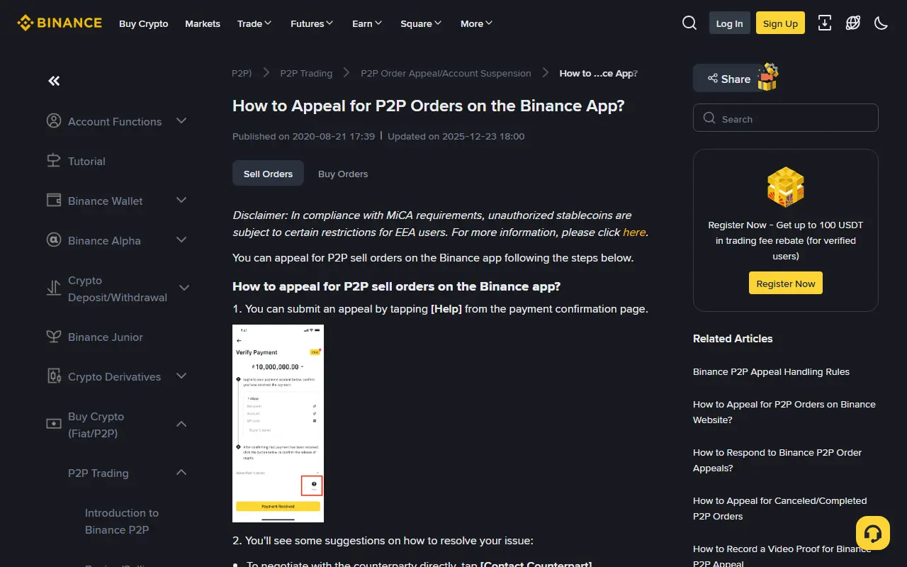Image resolution: width=907 pixels, height=567 pixels.
Task: Open How to Appeal on Binance Website article
Action: [x=785, y=412]
